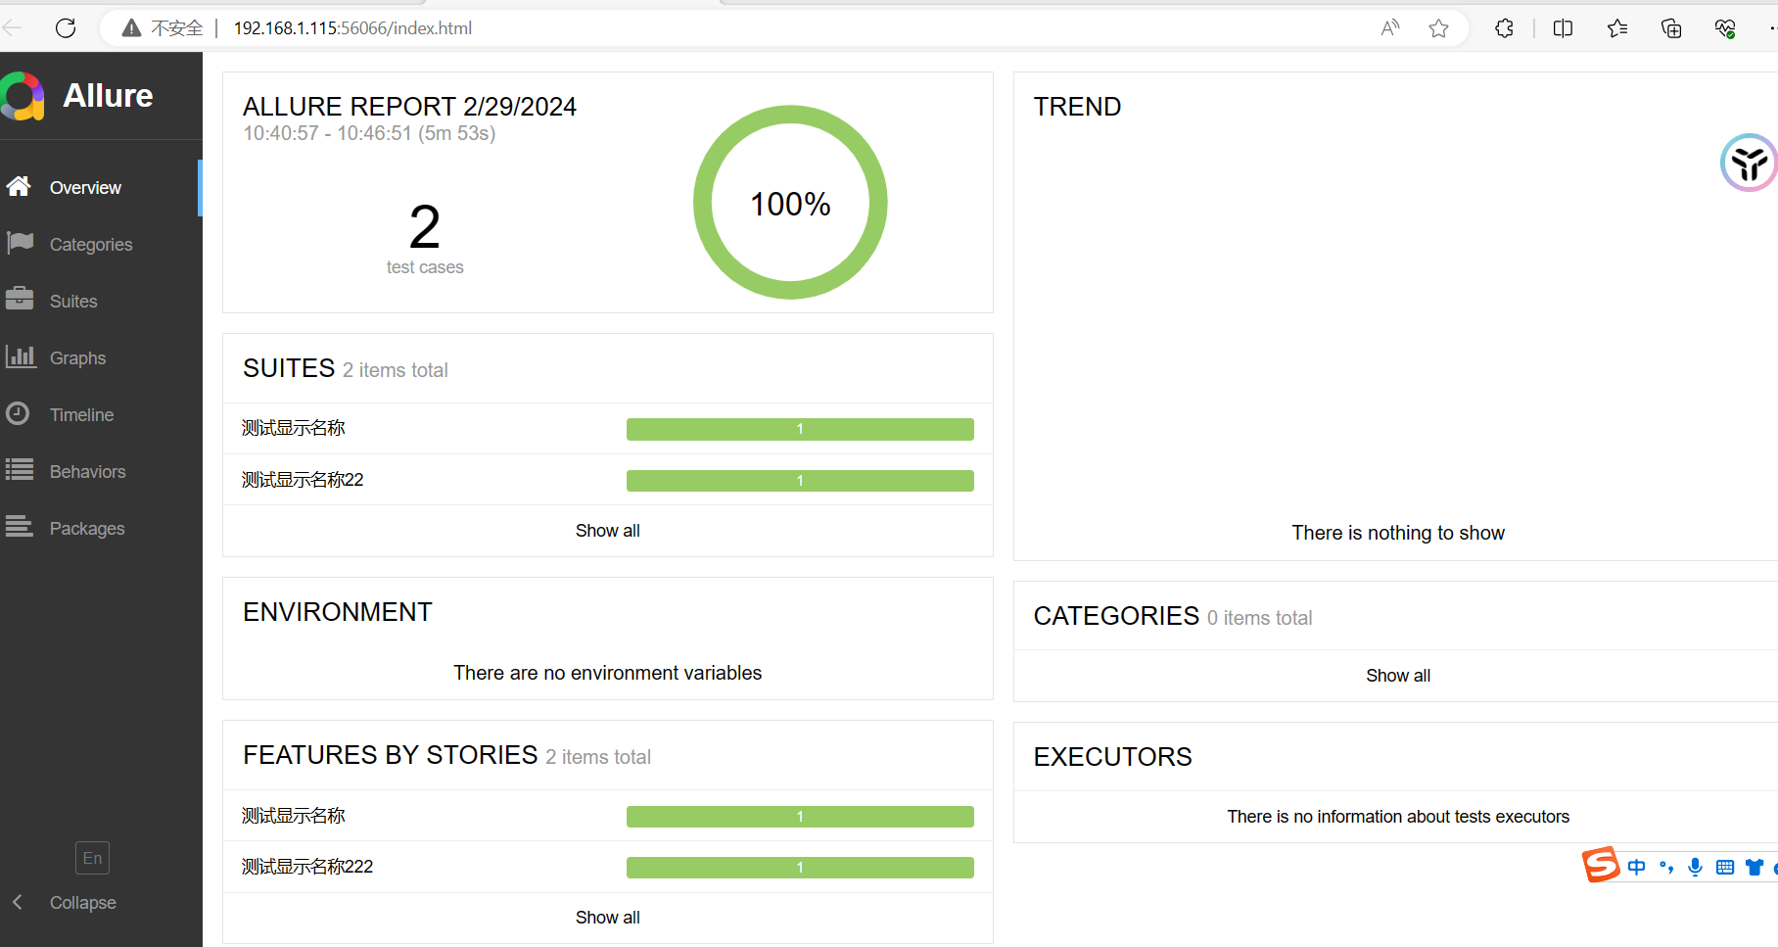1778x947 pixels.
Task: Open Collections icon
Action: click(x=1671, y=28)
